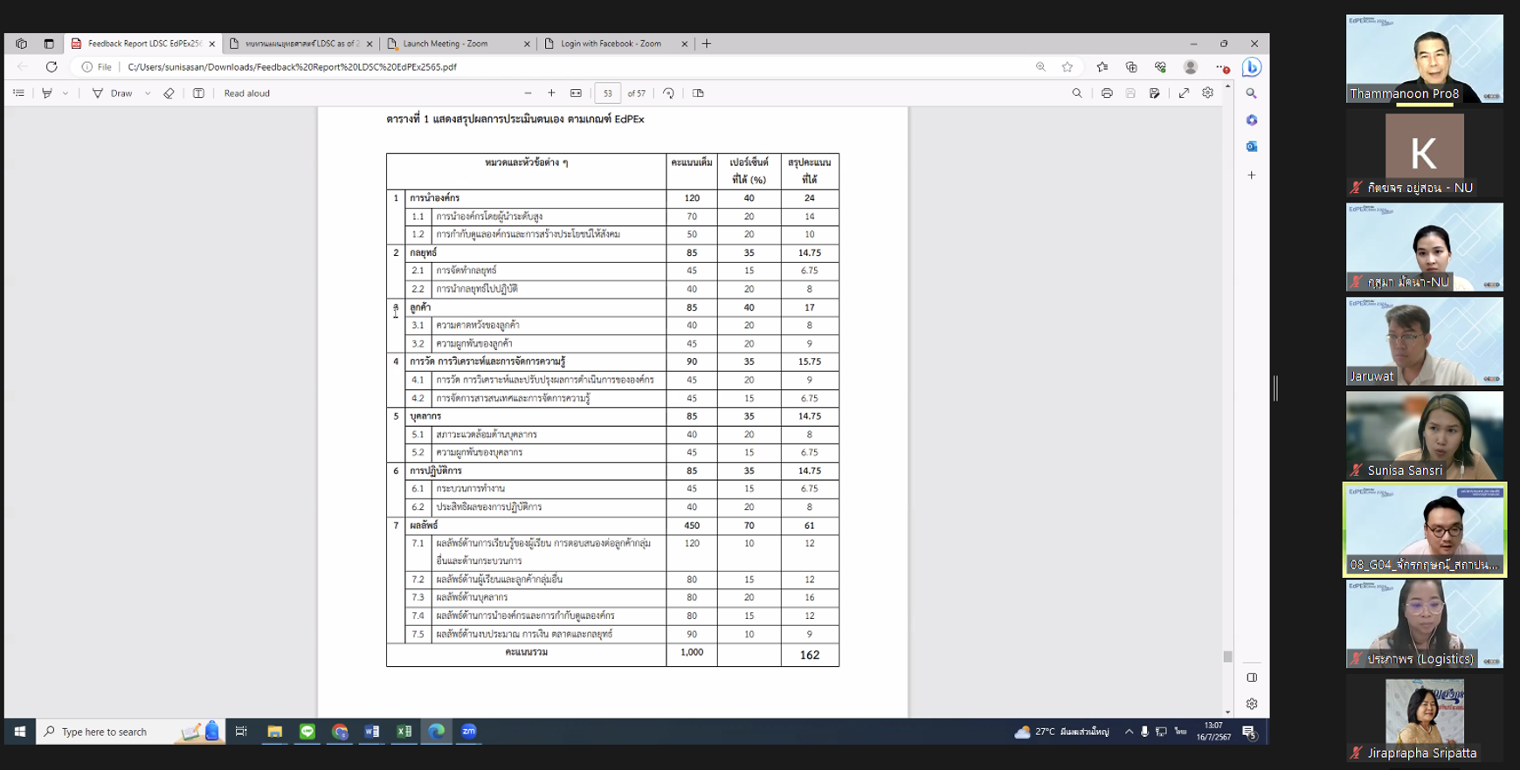Open Edge sidebar settings gear at bottom
Screen dimensions: 1520x770
[x=1252, y=704]
